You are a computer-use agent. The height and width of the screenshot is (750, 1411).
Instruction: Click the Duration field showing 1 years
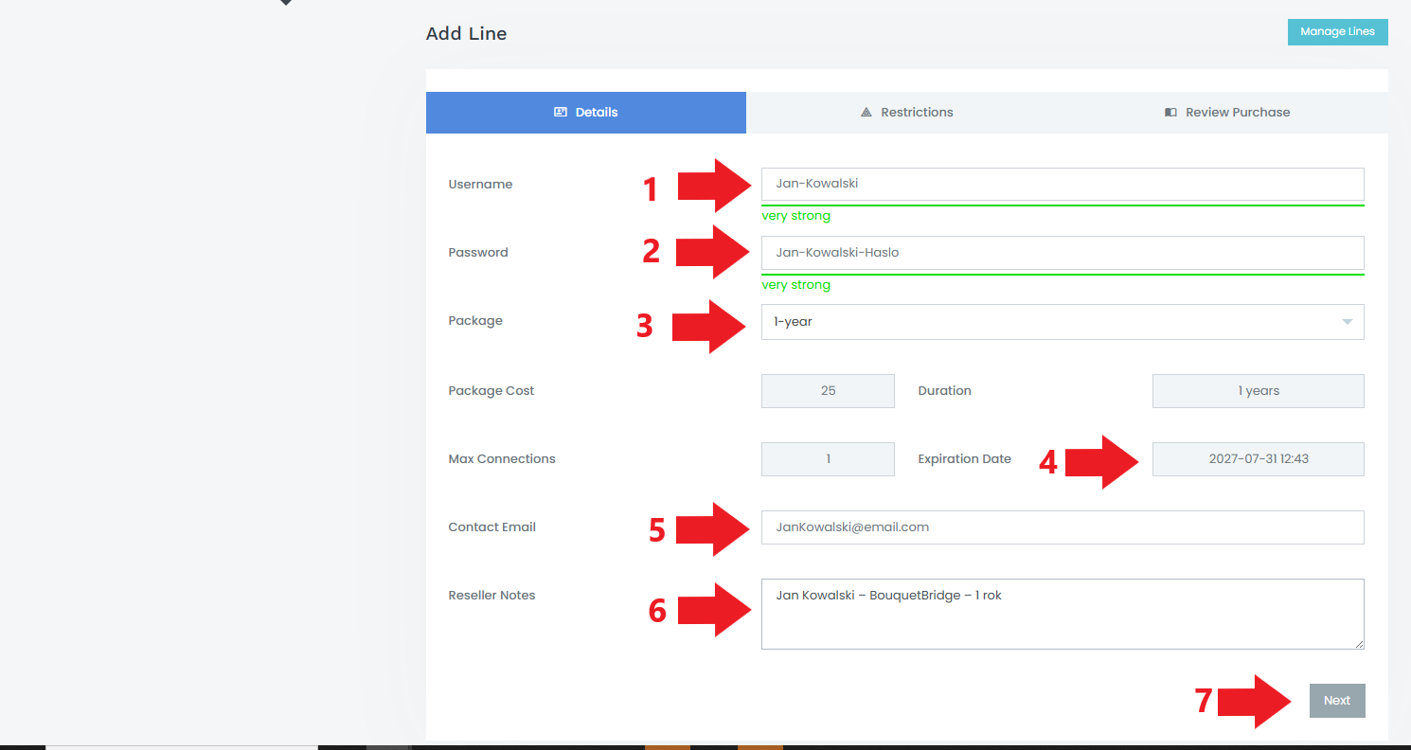[x=1258, y=390]
